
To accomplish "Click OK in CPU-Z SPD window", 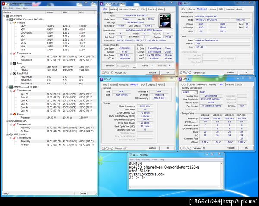I will [246, 148].
